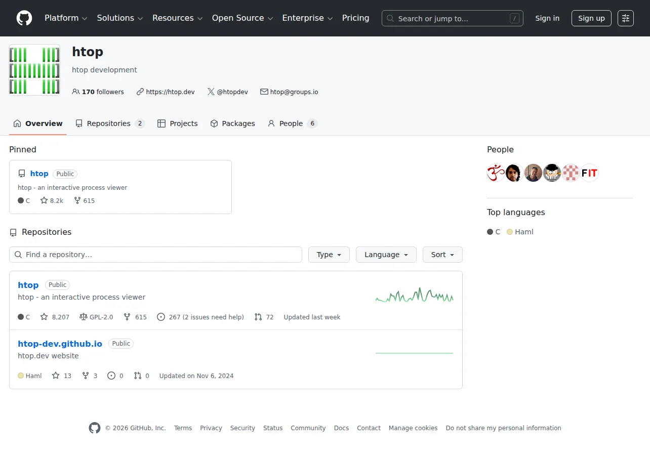
Task: Open the Sort dropdown
Action: (442, 255)
